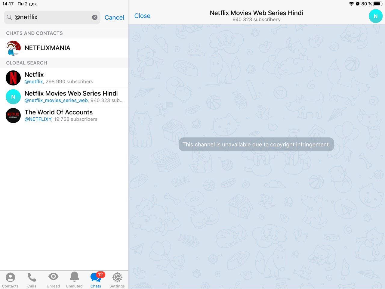Switch to the Contacts tab
385x289 pixels.
point(10,280)
